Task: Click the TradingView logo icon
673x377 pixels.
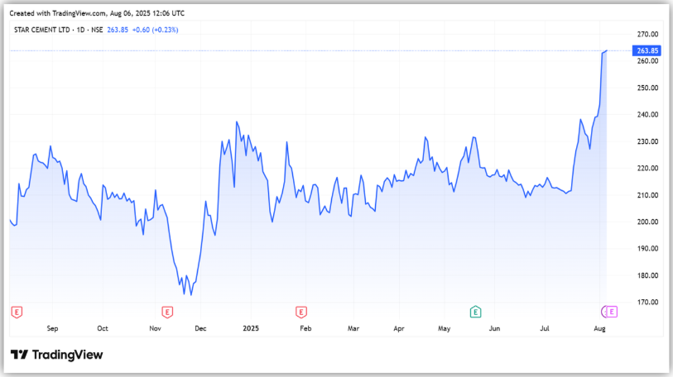Action: click(19, 355)
